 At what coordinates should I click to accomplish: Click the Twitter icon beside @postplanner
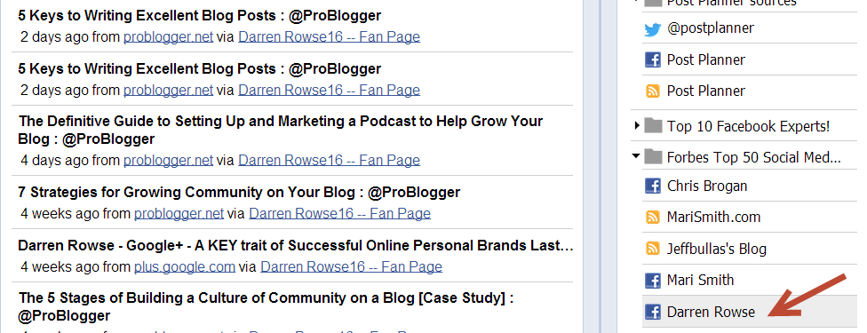click(x=653, y=29)
